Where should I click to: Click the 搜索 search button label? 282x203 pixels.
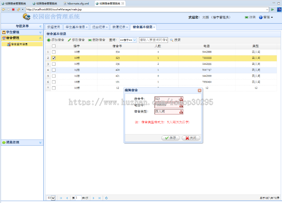coord(177,40)
